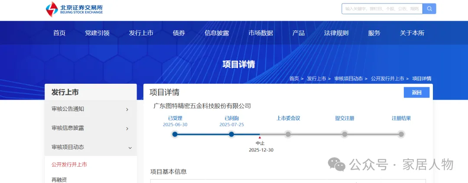Click the 已问询 progress step dot

coord(231,134)
